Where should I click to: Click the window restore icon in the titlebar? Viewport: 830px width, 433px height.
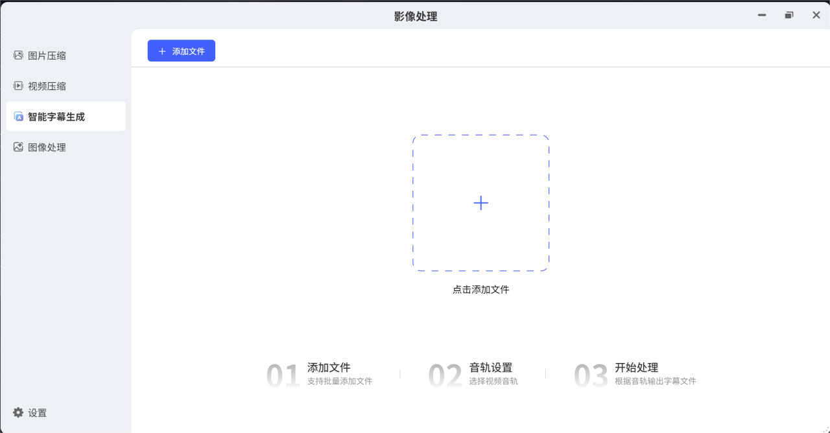[x=788, y=14]
